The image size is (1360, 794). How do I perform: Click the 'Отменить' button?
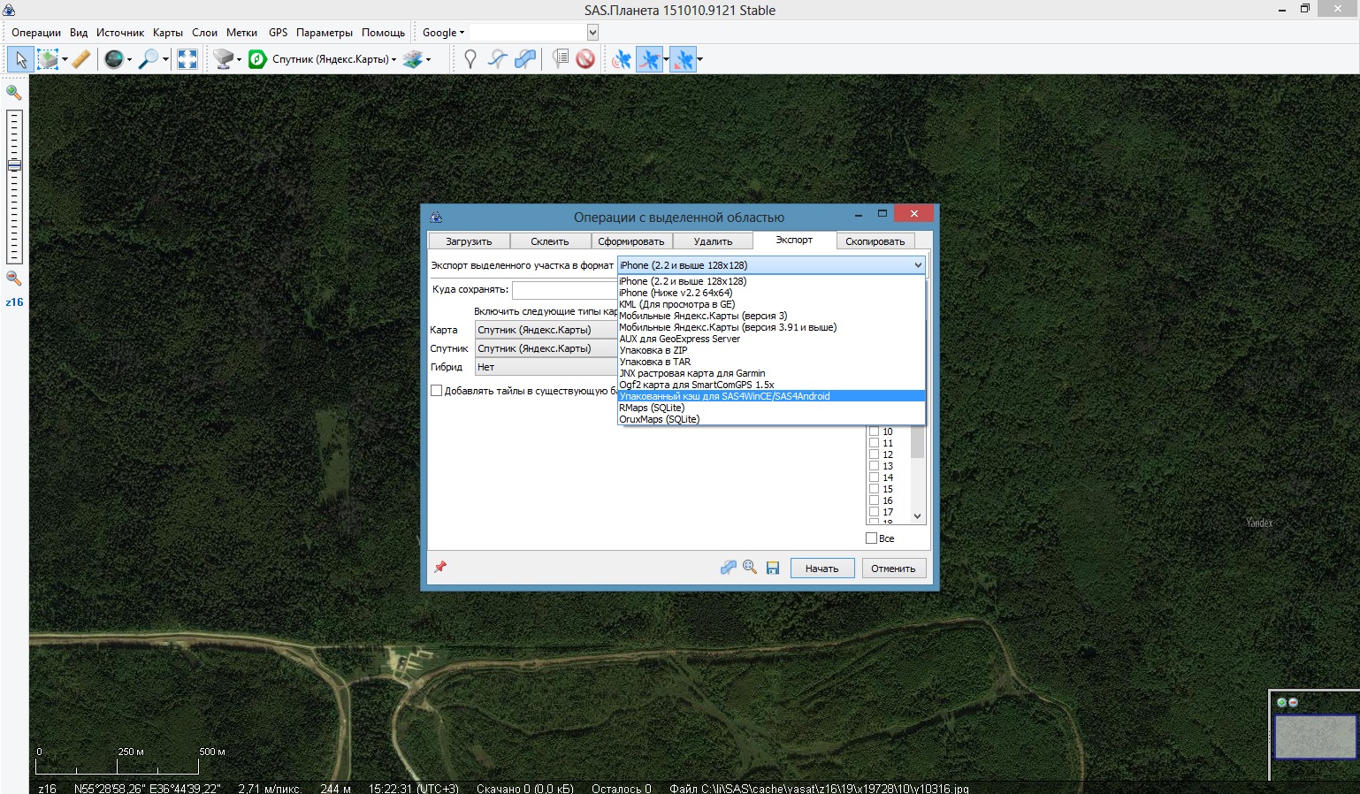pos(893,569)
